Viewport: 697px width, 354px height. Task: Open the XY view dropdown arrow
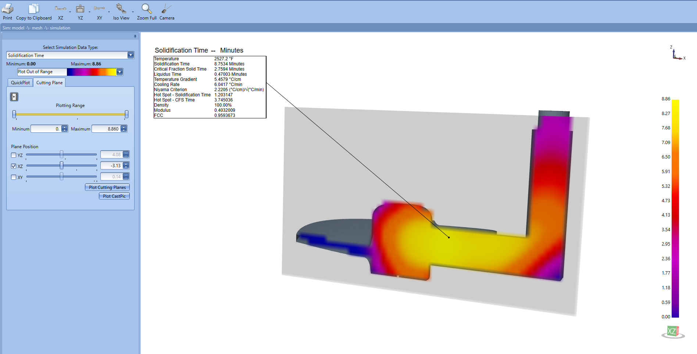[x=109, y=12]
